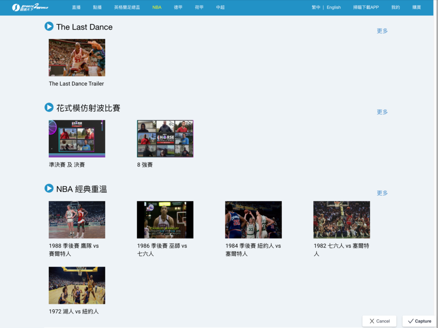Click the Cancel button
This screenshot has width=438, height=328.
(379, 321)
